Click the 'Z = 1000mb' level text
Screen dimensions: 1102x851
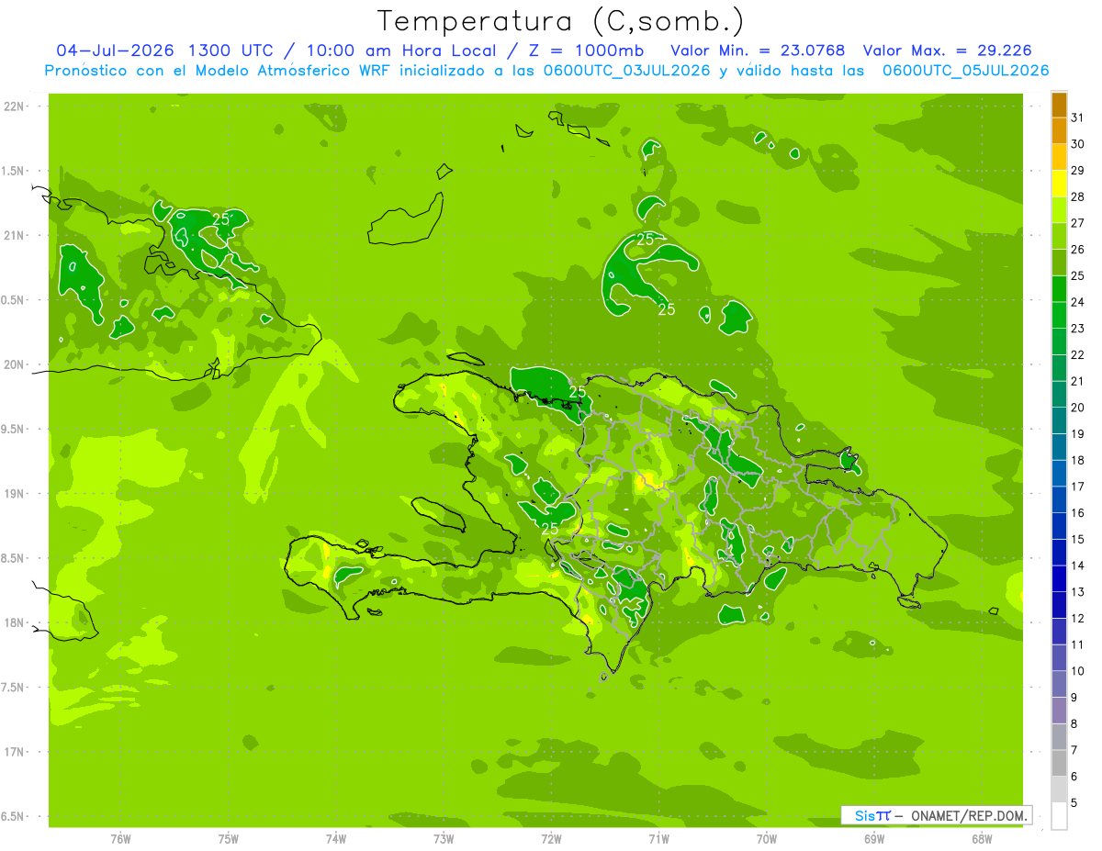pos(585,50)
